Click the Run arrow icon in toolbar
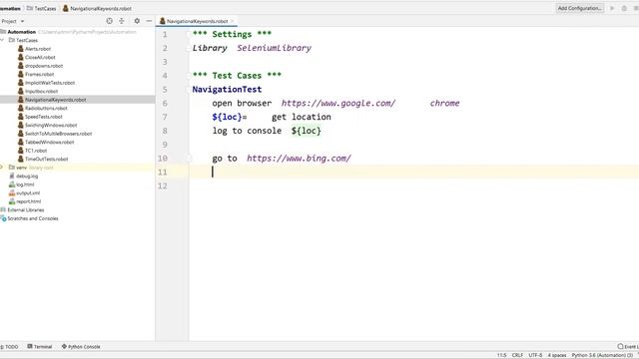 [612, 8]
